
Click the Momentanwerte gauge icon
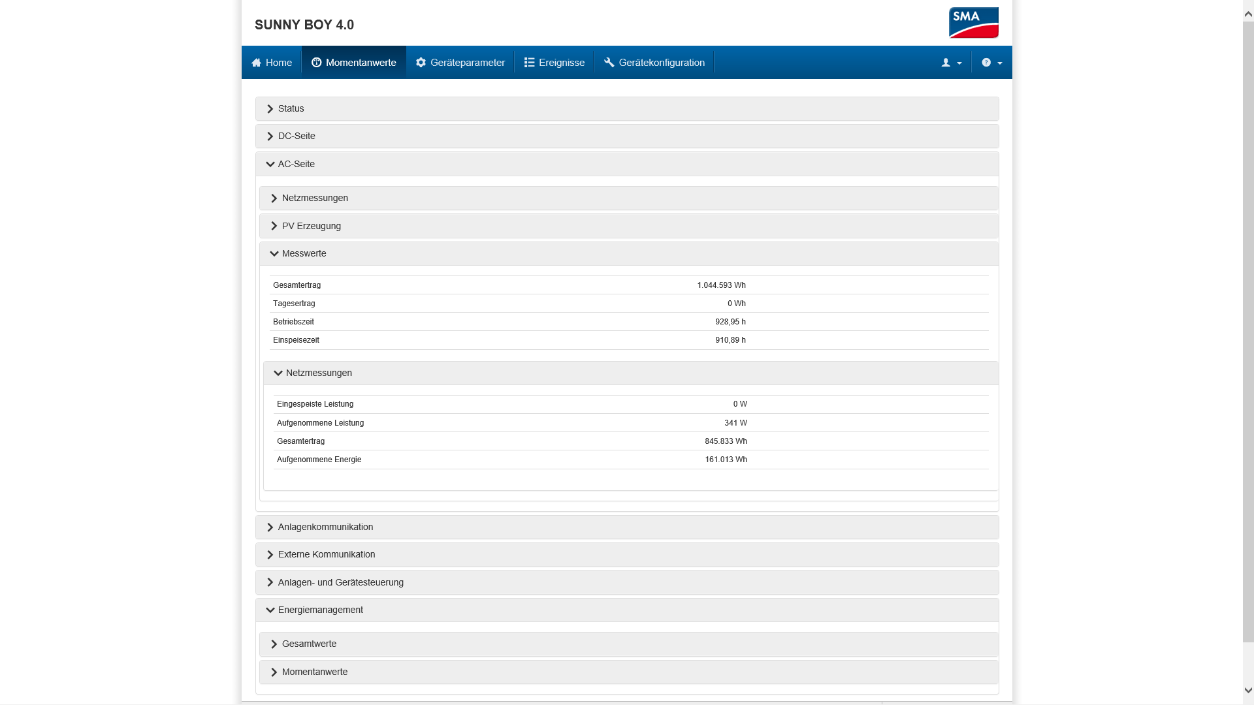(x=317, y=63)
